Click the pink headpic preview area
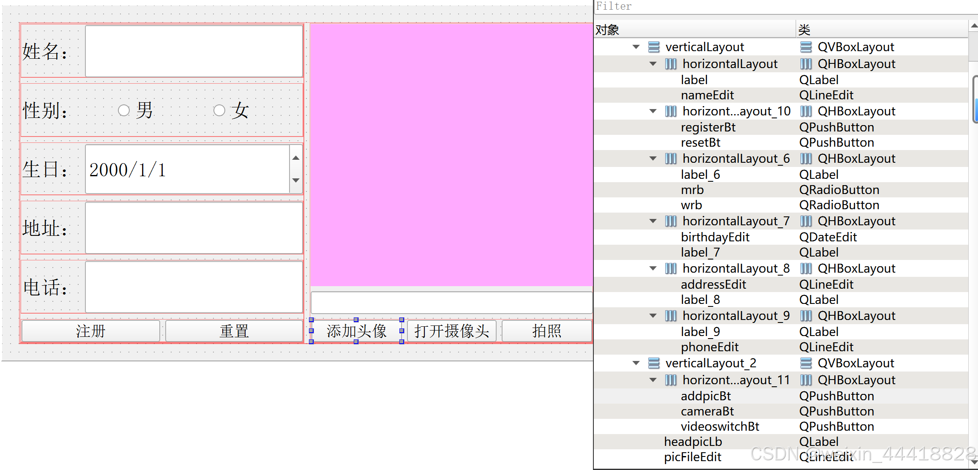978x470 pixels. [451, 155]
